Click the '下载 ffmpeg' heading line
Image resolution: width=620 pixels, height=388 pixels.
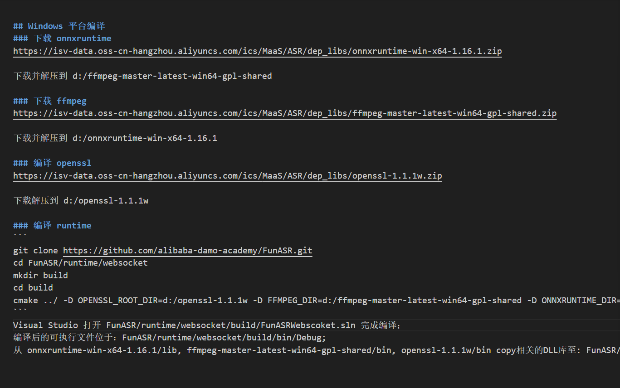click(x=50, y=101)
